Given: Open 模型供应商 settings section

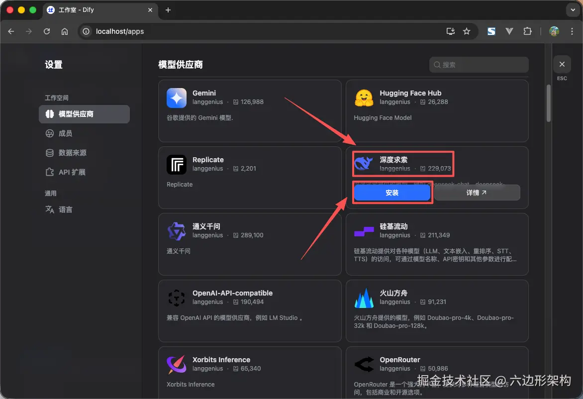Looking at the screenshot, I should [x=85, y=114].
